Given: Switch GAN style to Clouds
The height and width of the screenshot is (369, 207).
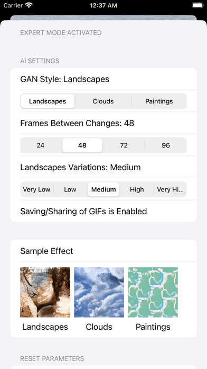Looking at the screenshot, I should pos(103,101).
